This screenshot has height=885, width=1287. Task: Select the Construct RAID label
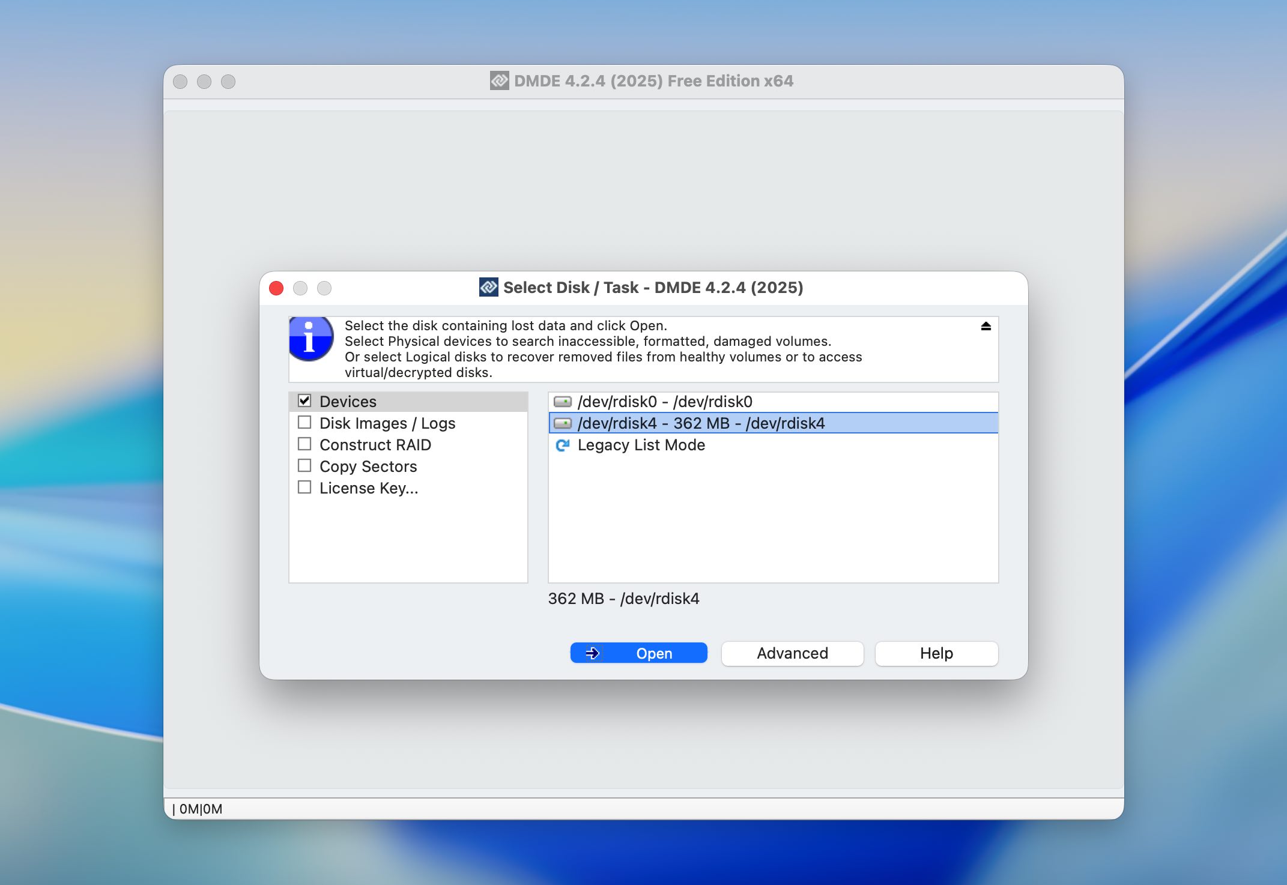(375, 445)
